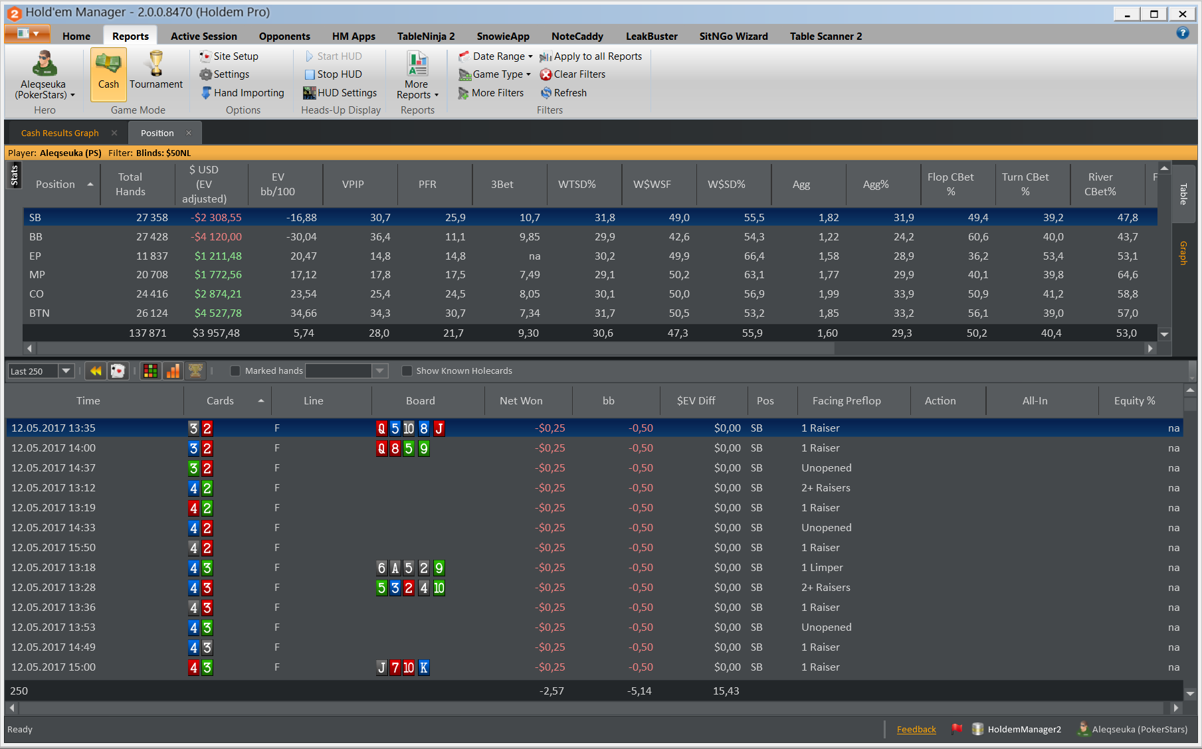Sort hands by the Net Won column
This screenshot has width=1202, height=749.
click(x=528, y=401)
